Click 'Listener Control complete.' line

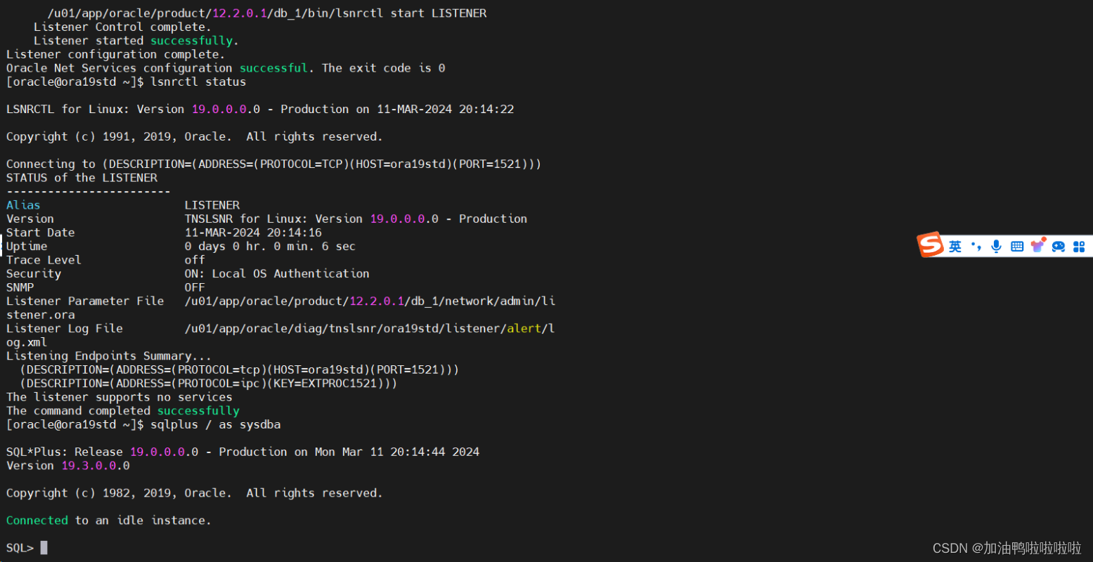(122, 27)
